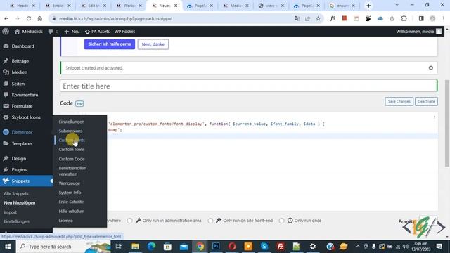Select Only run on site front-end
This screenshot has height=253, width=450.
(210, 221)
